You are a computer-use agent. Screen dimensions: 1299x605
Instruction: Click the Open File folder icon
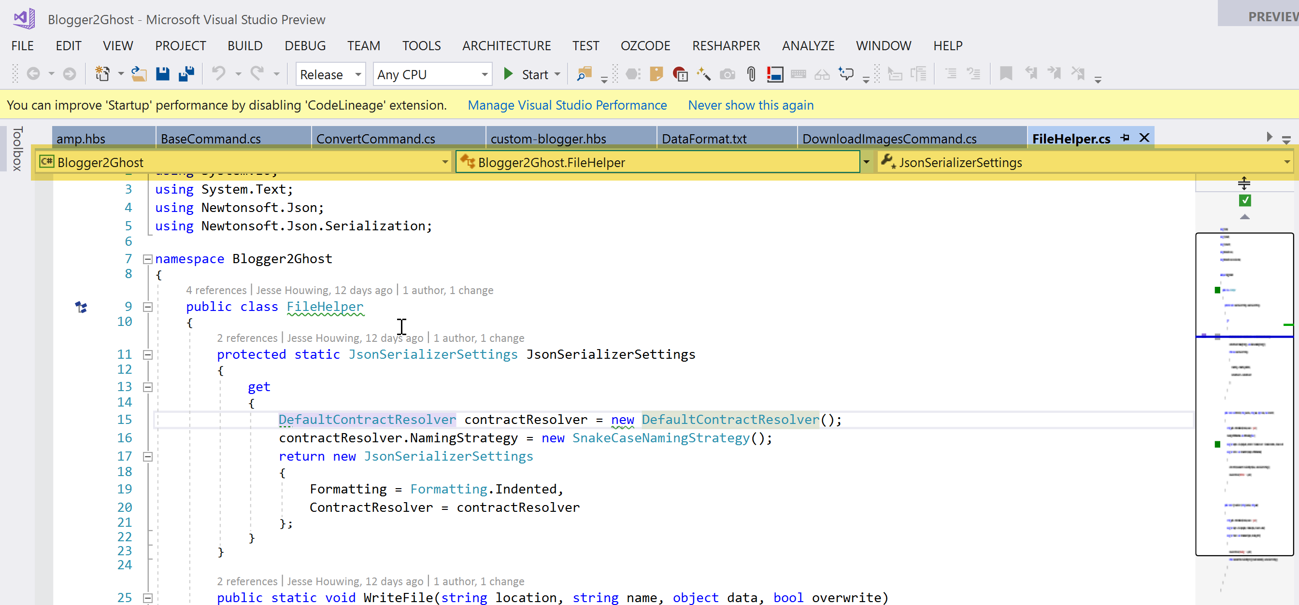tap(139, 74)
